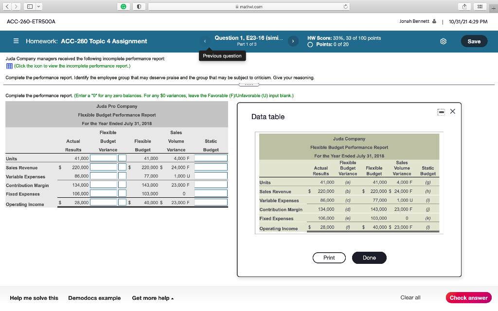Expand the Get more help dropdown
This screenshot has height=311, width=498.
pos(152,298)
